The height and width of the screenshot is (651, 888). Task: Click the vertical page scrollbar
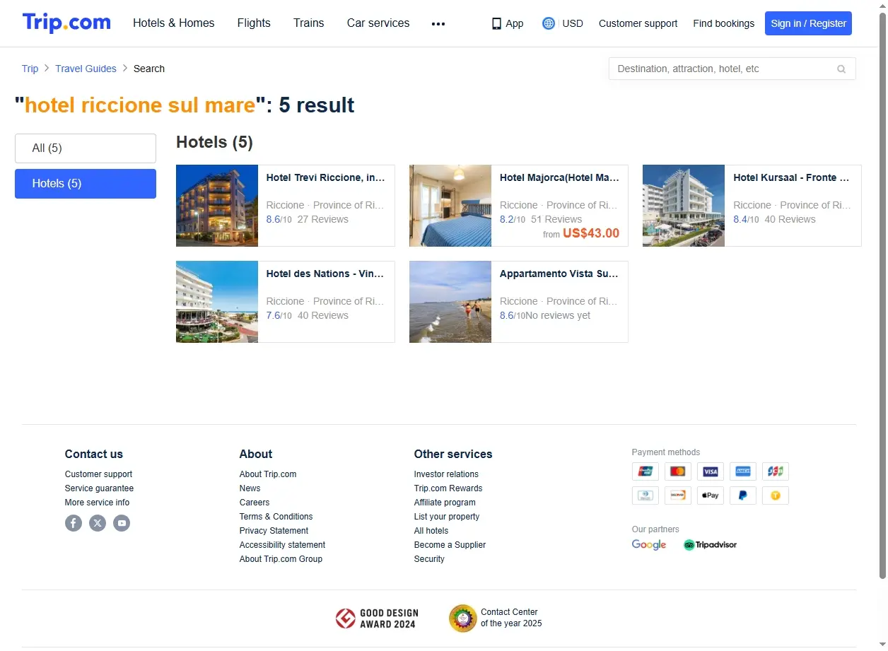pos(882,297)
